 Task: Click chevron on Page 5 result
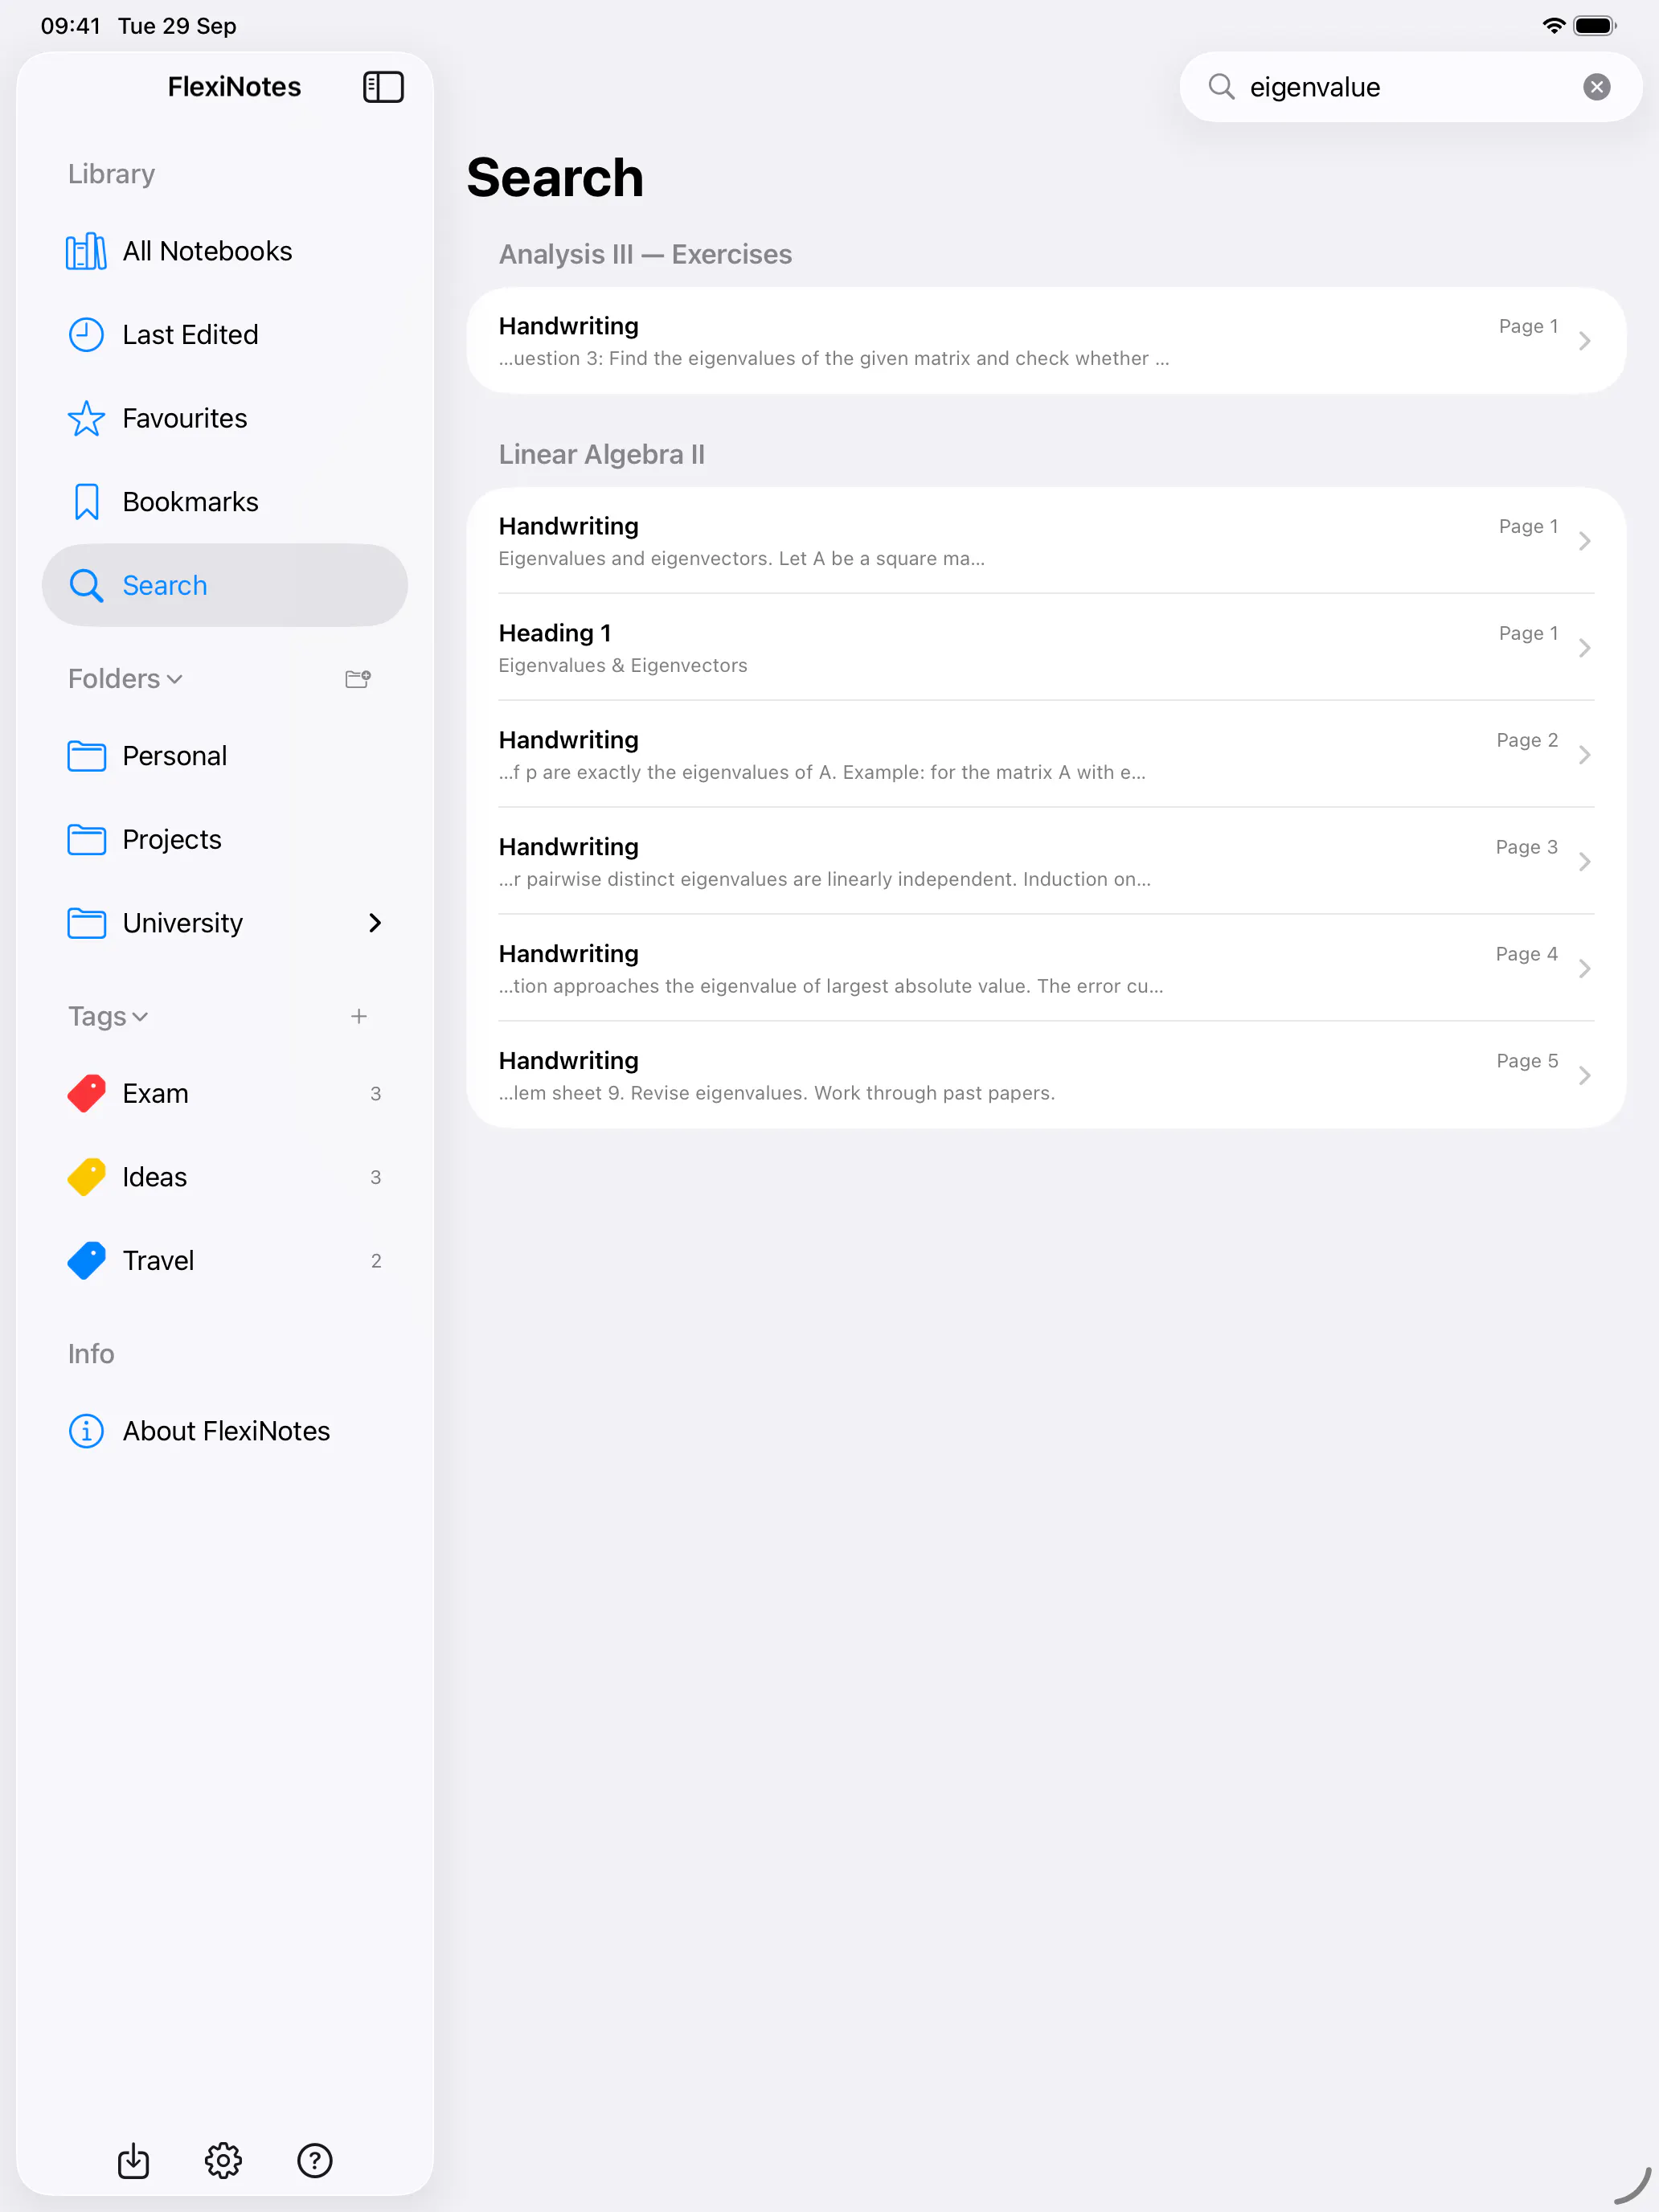point(1584,1076)
